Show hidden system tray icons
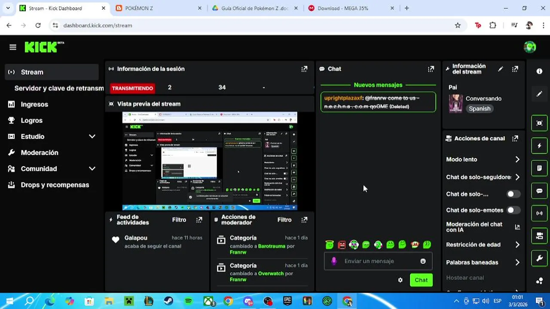This screenshot has width=550, height=309. point(456,301)
